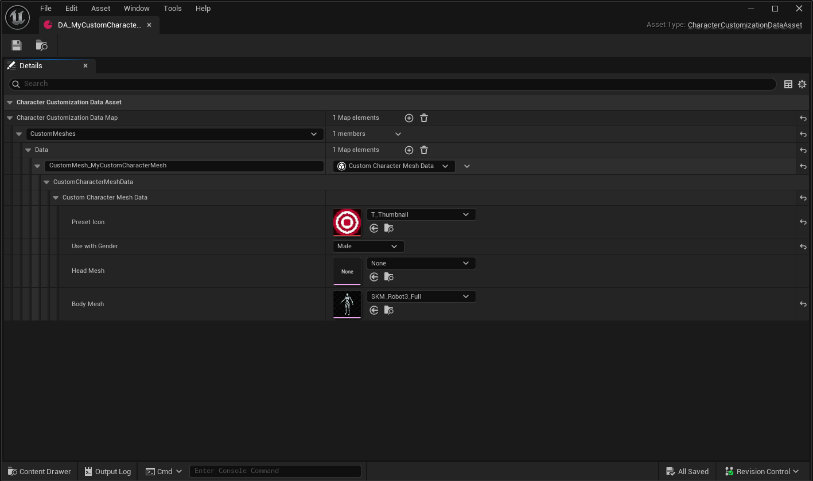The width and height of the screenshot is (813, 481).
Task: Remove all elements from Data map
Action: (424, 150)
